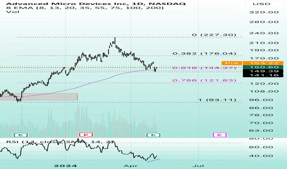Click the 149.39 price tag
Screen dimensions: 287x169
point(263,71)
